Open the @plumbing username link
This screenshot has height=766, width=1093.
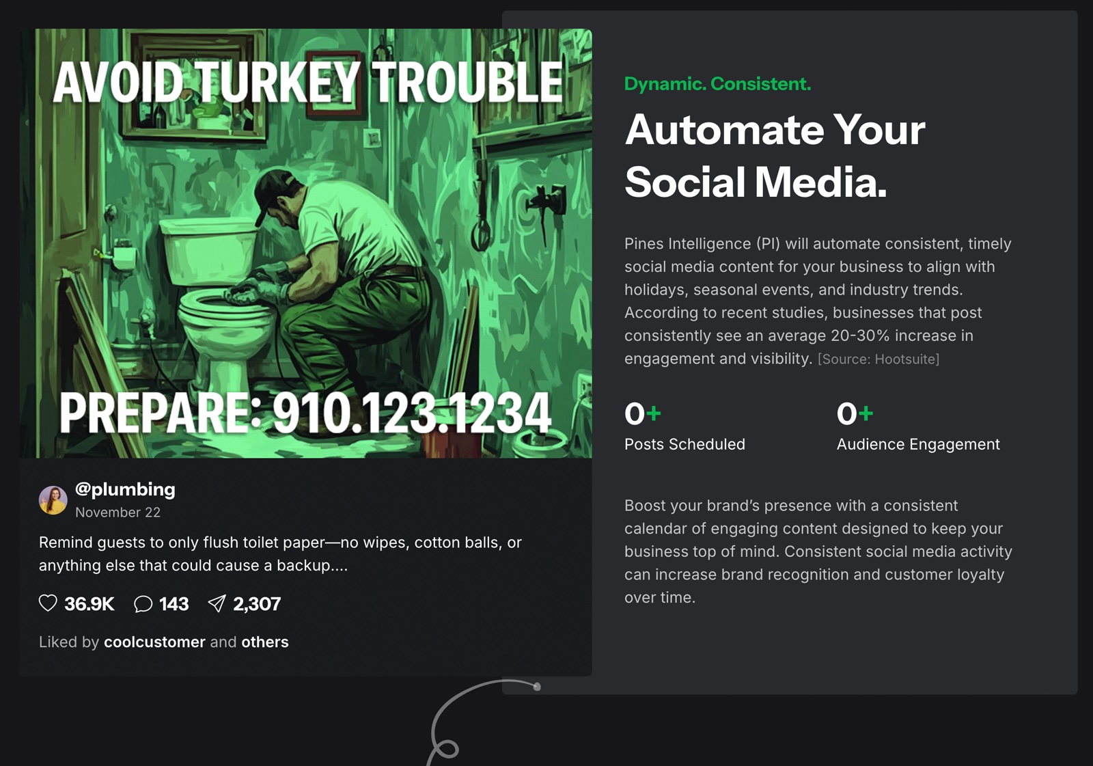point(125,489)
